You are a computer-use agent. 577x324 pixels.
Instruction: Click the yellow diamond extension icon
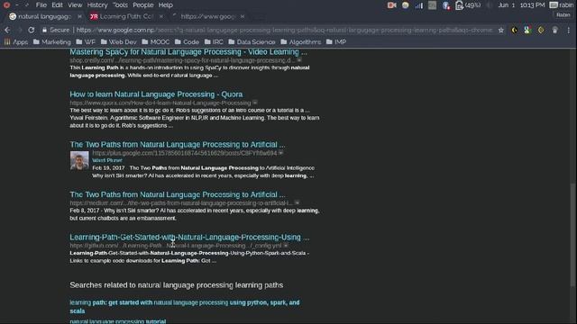(541, 30)
